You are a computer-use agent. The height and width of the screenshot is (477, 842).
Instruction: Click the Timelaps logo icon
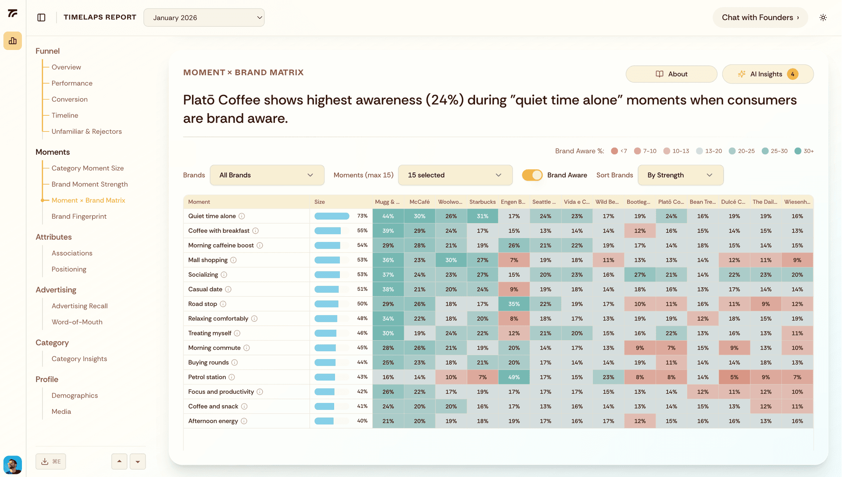pos(13,14)
